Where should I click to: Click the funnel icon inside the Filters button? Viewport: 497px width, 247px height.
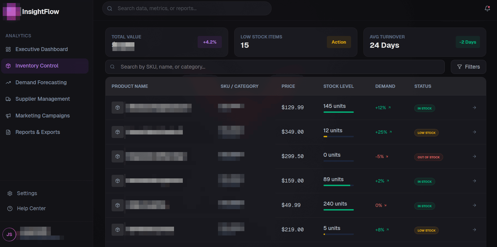point(459,67)
